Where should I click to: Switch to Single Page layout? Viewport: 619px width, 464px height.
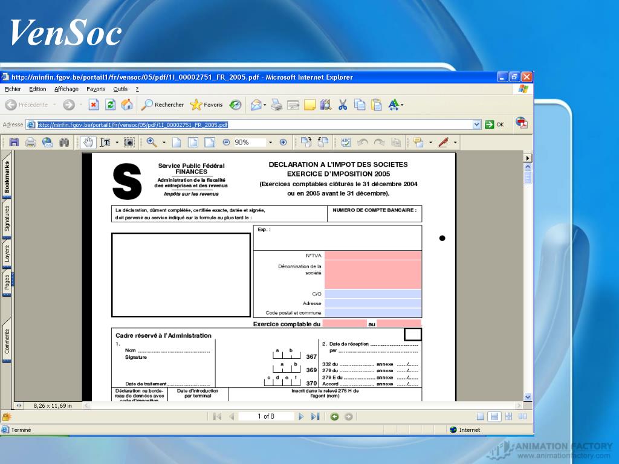(480, 416)
